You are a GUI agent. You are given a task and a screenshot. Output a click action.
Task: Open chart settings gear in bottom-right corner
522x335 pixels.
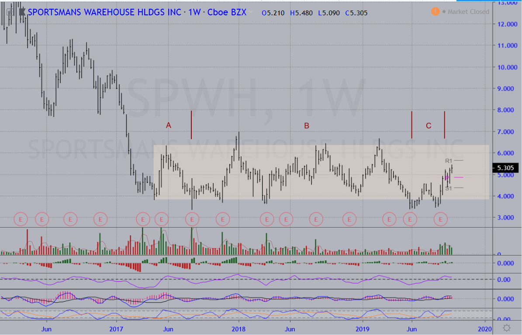point(507,328)
